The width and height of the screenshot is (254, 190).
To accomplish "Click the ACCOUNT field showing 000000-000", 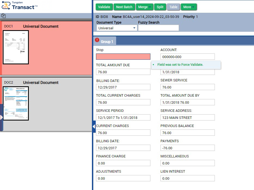I will 187,57.
